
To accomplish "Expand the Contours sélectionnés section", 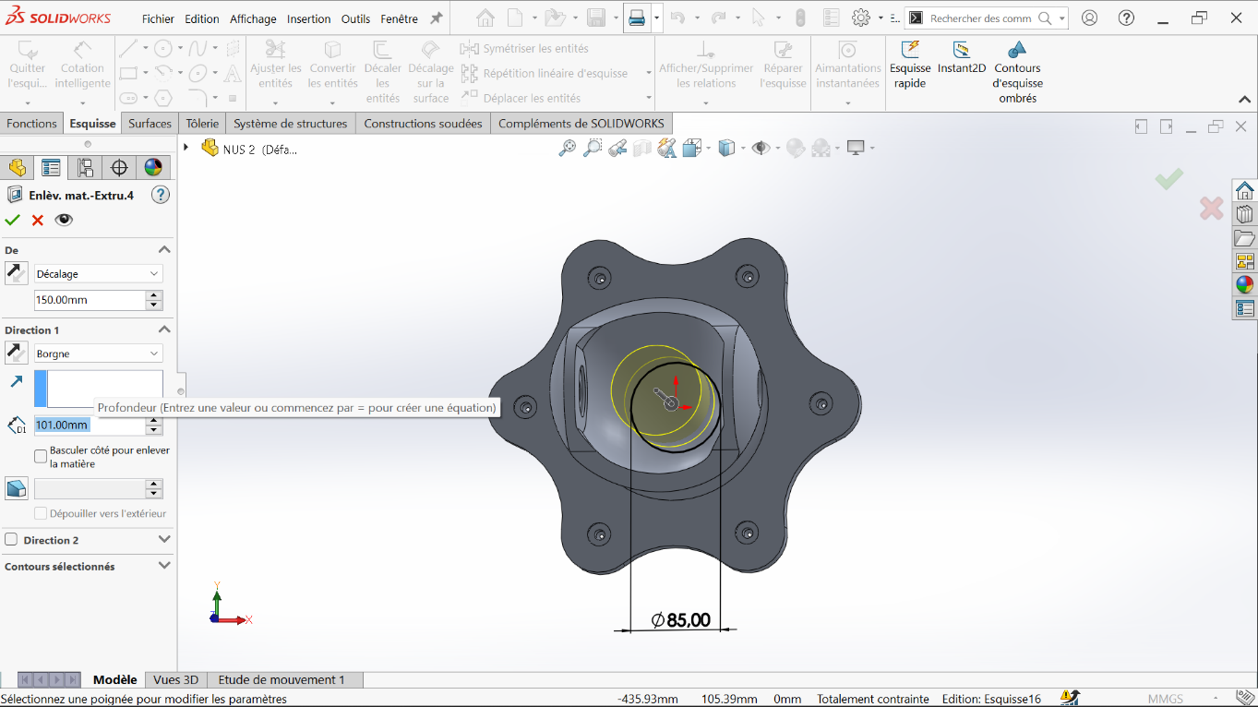I will [x=164, y=566].
